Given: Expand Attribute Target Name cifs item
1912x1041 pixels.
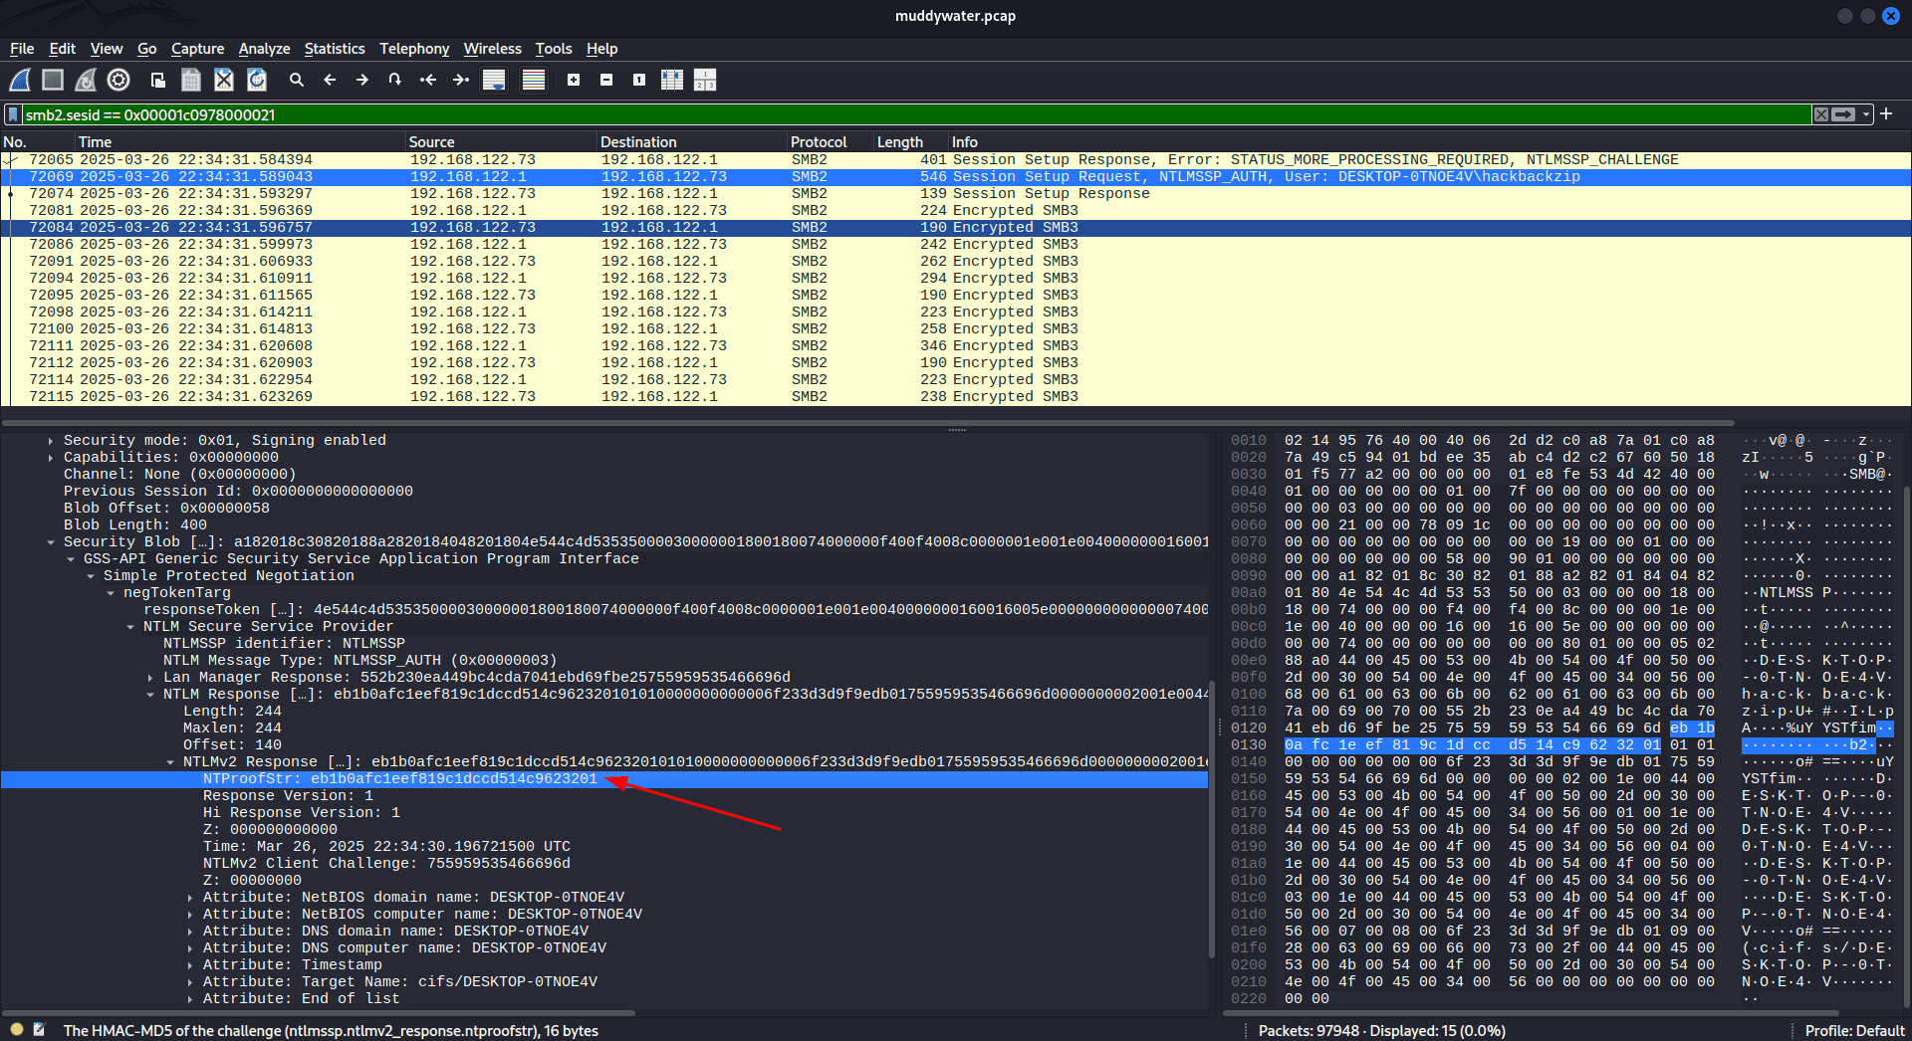Looking at the screenshot, I should [x=190, y=981].
